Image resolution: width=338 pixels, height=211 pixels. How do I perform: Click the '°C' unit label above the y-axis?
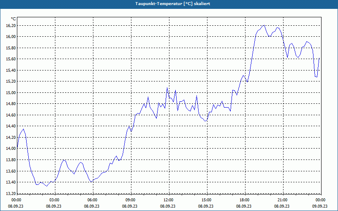[x=14, y=19]
